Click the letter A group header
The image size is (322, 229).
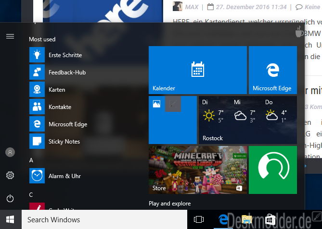point(31,160)
